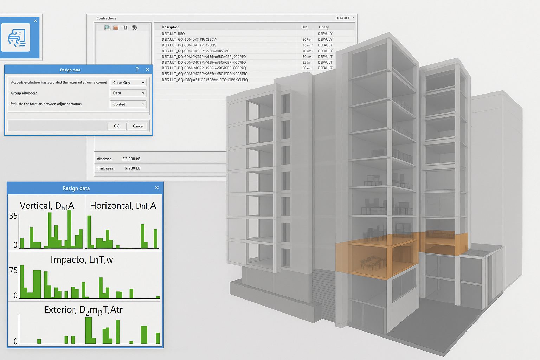Sort by the Libaby column header

[324, 27]
